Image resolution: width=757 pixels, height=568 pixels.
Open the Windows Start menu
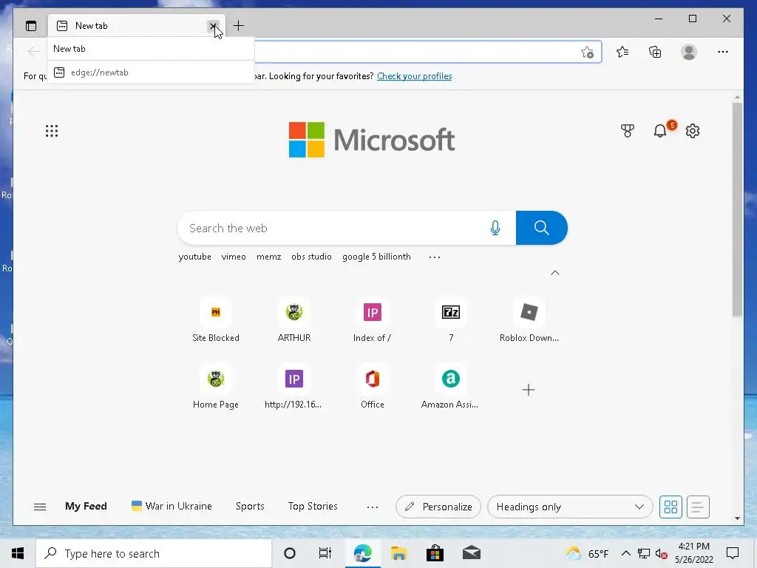tap(18, 553)
